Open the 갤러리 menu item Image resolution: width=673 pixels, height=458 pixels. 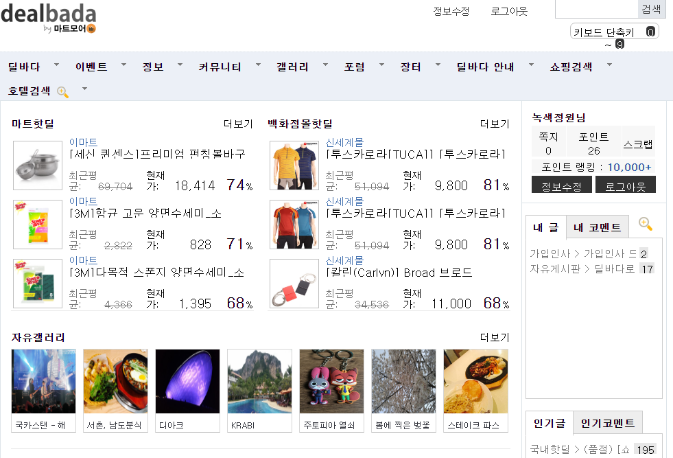[x=292, y=67]
